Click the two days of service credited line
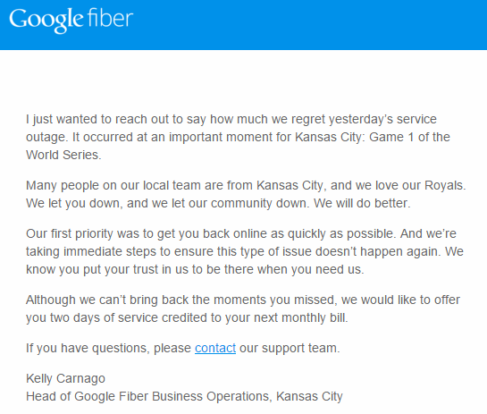The width and height of the screenshot is (487, 414). point(187,318)
